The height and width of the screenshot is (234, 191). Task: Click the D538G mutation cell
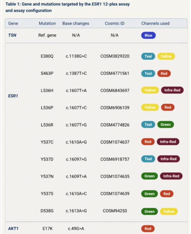[x=47, y=211]
